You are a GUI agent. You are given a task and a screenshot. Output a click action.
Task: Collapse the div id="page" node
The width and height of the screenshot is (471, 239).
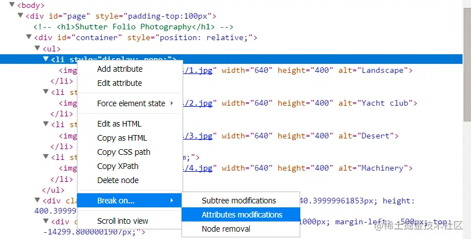point(20,15)
